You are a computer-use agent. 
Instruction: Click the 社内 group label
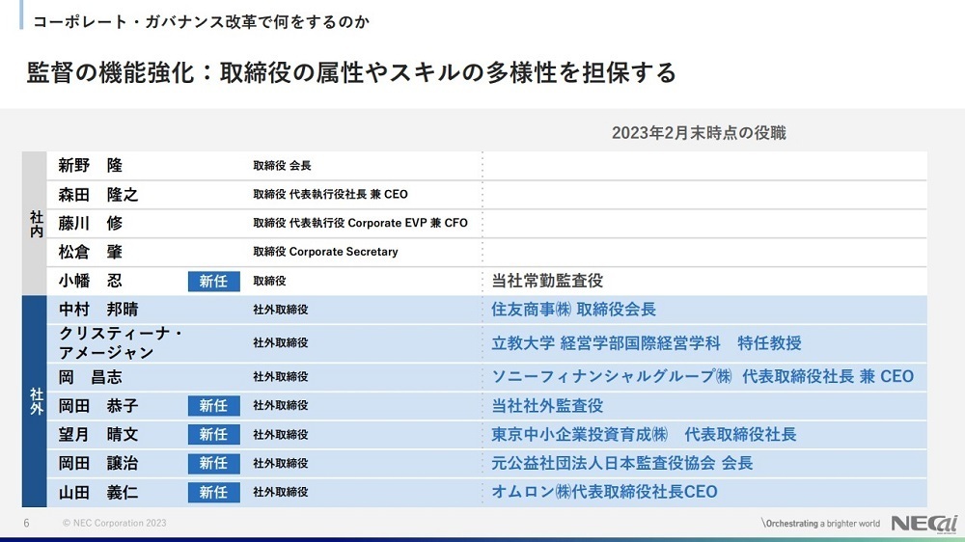pyautogui.click(x=37, y=224)
